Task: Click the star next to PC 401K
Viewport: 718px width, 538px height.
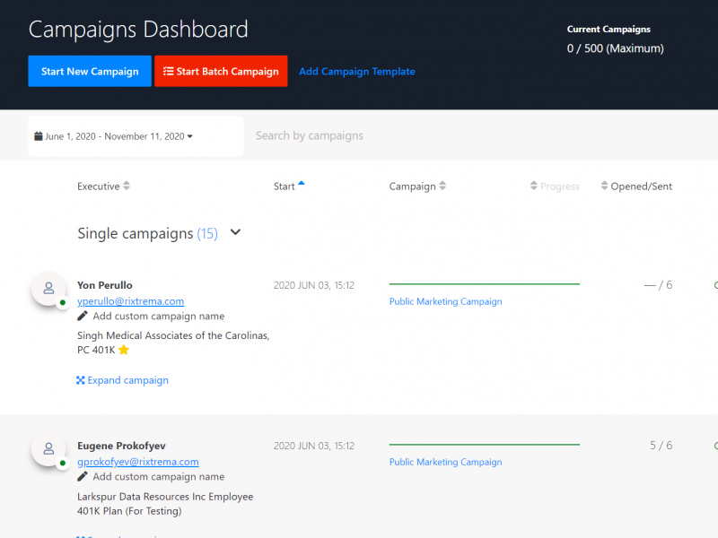Action: (124, 351)
